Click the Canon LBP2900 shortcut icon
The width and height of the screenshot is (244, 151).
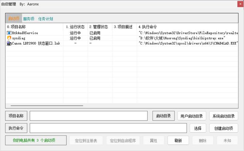pyautogui.click(x=9, y=43)
